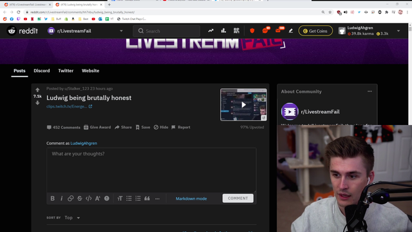Image resolution: width=412 pixels, height=232 pixels.
Task: Expand the LudwigAhgren user menu
Action: [x=398, y=31]
